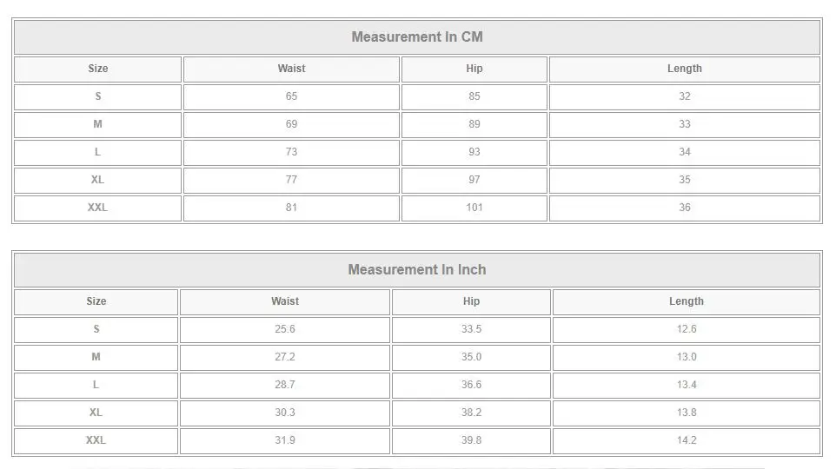Image resolution: width=836 pixels, height=469 pixels.
Task: Select the L size cell in CM table
Action: (97, 152)
